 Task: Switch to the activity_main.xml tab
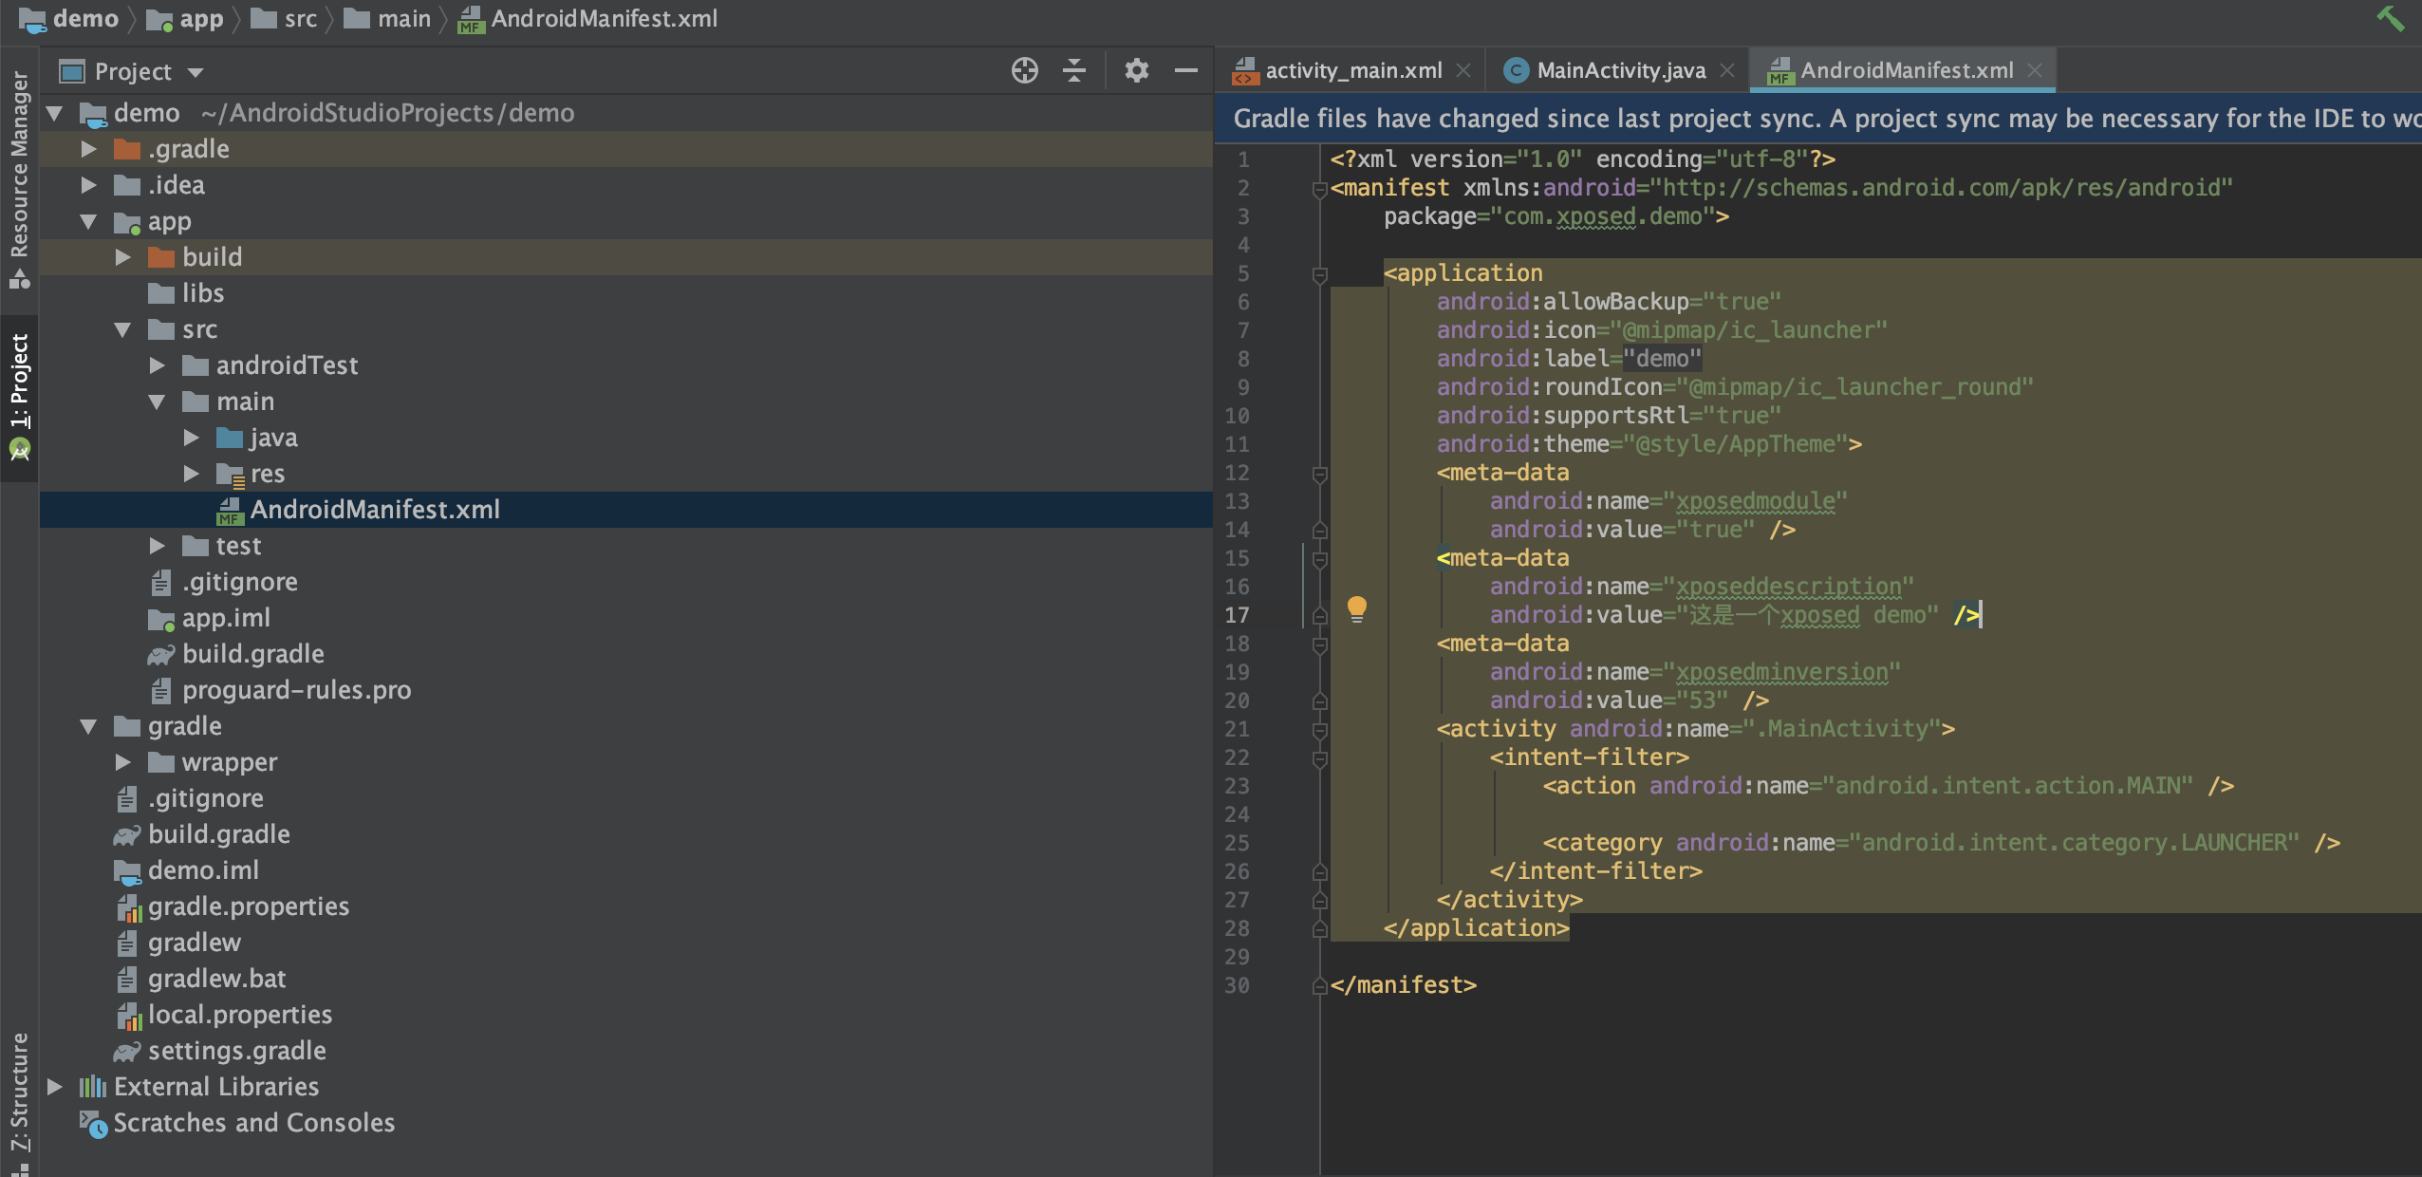tap(1351, 70)
